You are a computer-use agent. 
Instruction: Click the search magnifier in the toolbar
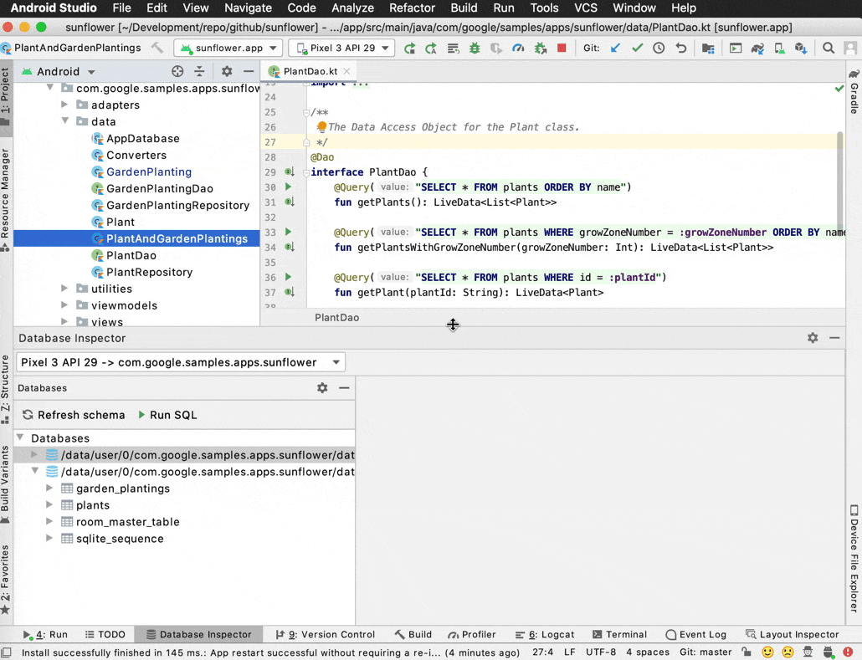[x=828, y=49]
